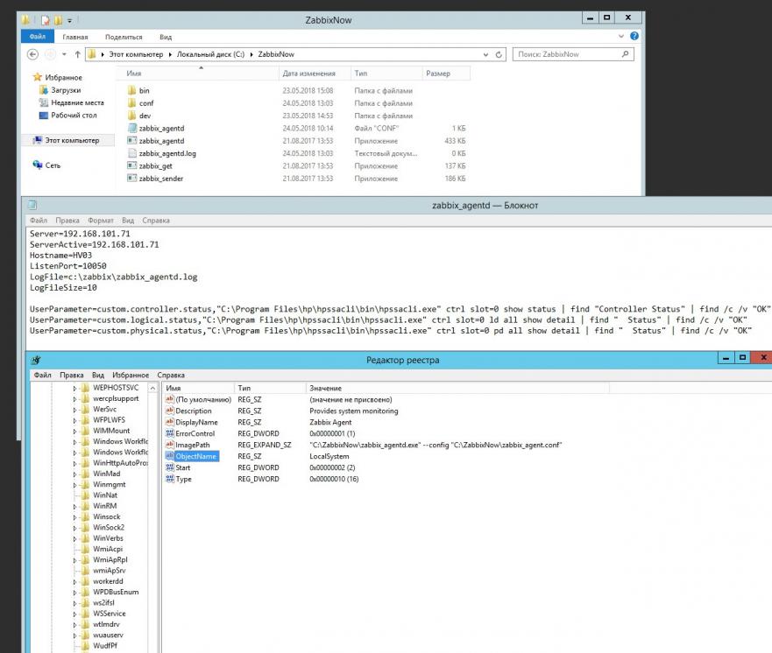Click the Start DWORD value icon
This screenshot has width=772, height=653.
point(170,467)
